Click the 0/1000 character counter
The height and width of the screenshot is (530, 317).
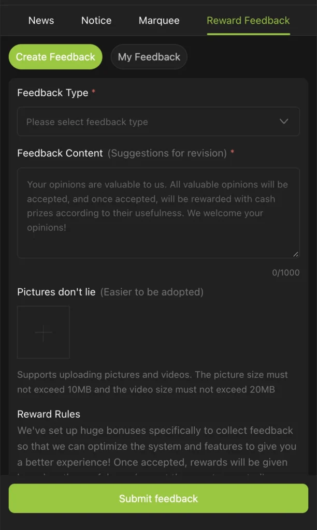(x=286, y=273)
